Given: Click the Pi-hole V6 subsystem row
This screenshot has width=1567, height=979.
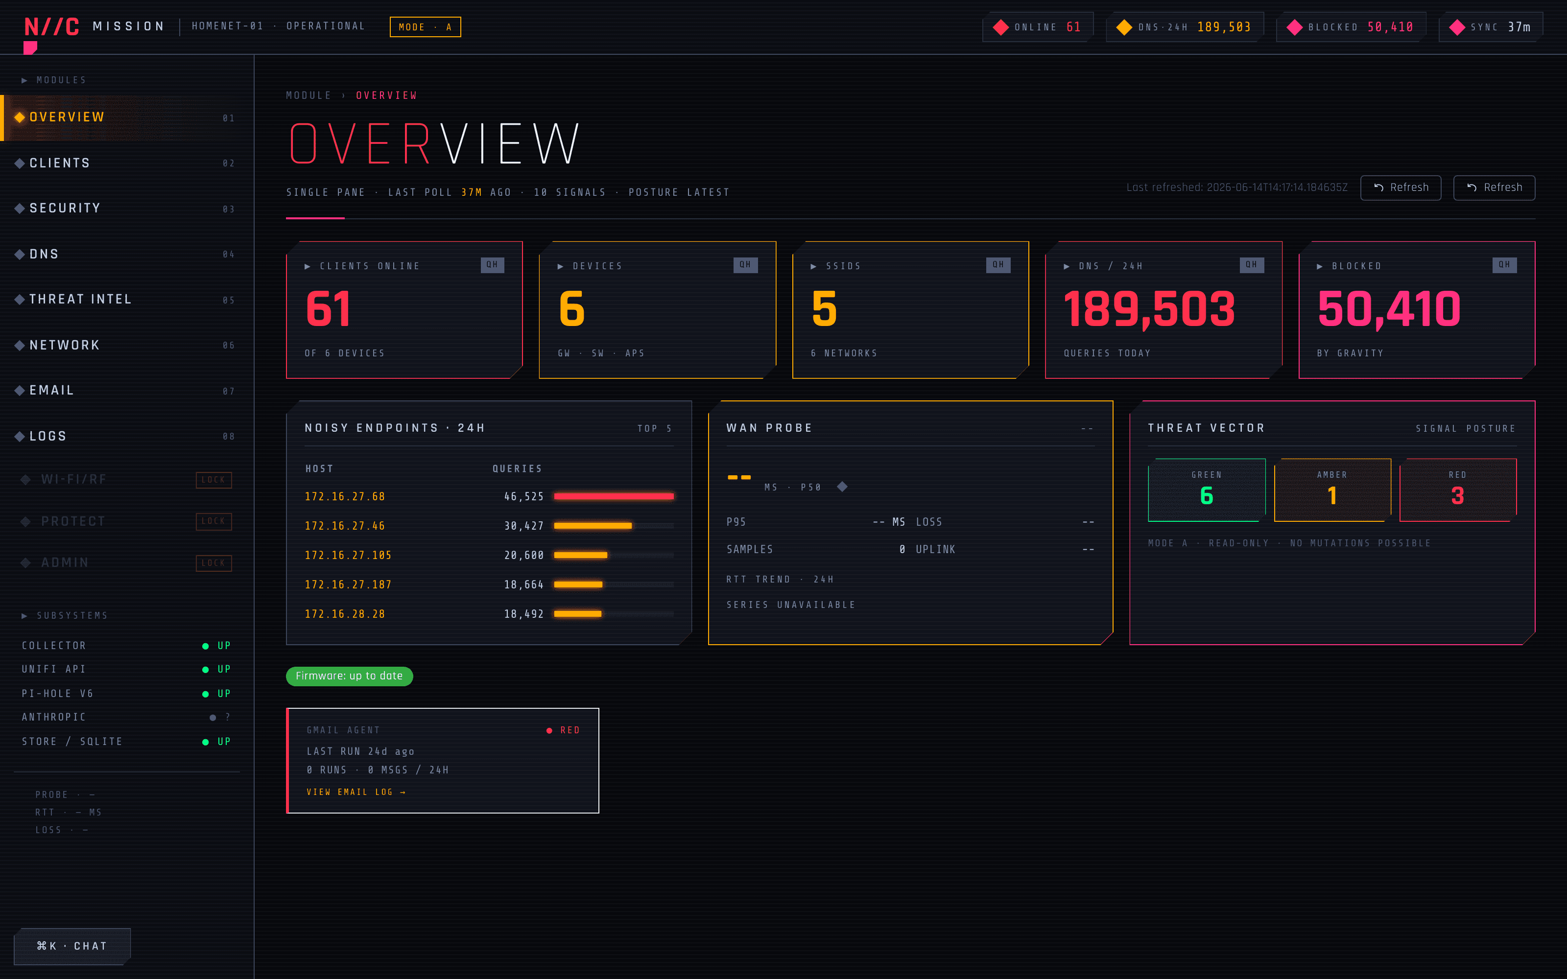Looking at the screenshot, I should 126,694.
